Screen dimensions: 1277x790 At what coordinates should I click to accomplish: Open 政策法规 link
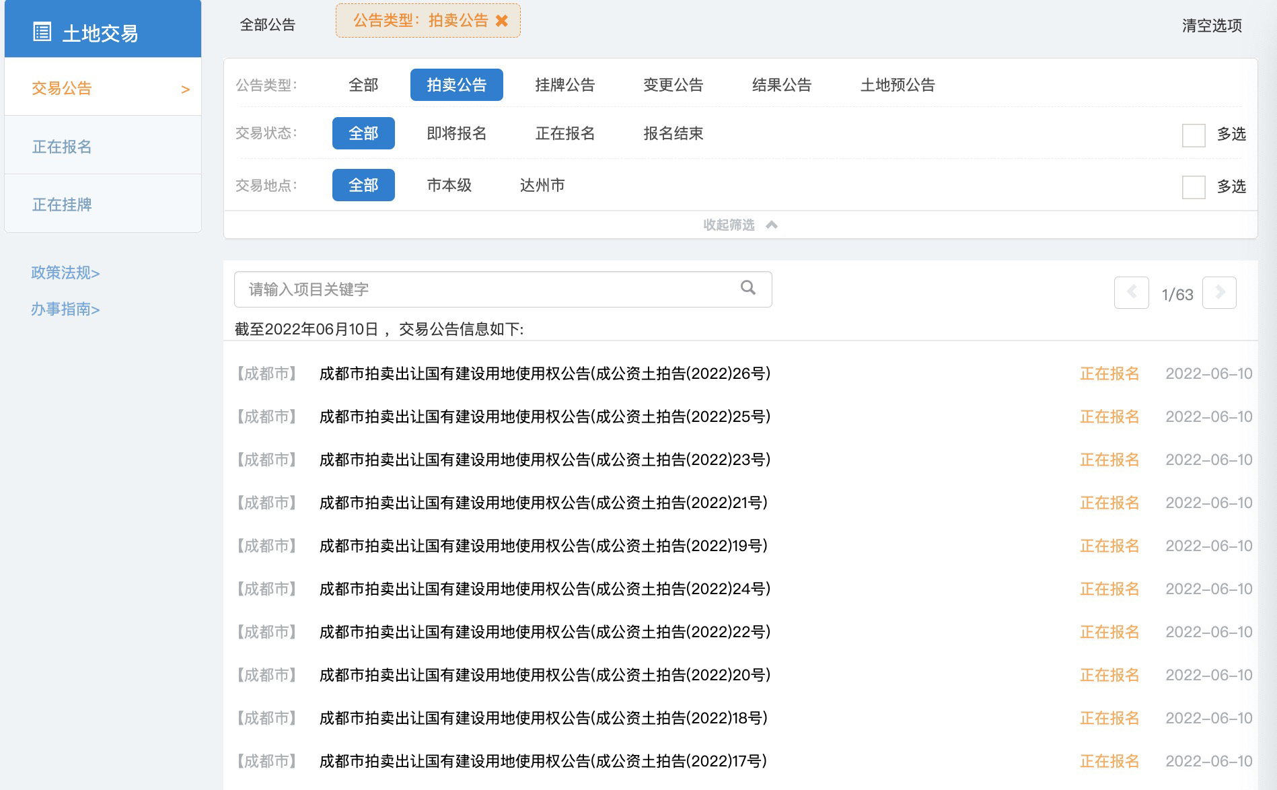point(65,273)
